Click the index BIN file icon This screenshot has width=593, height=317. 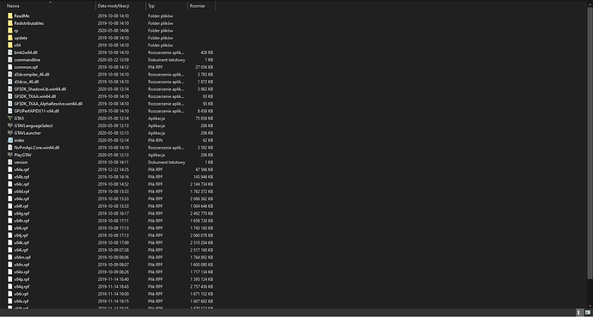[10, 140]
